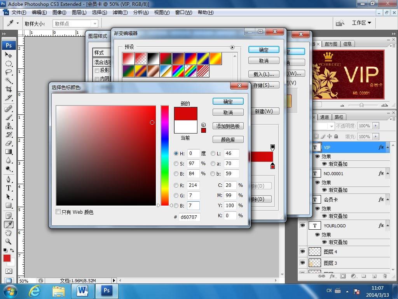The image size is (398, 299).
Task: Switch to the 直方图 tab
Action: pos(331,44)
